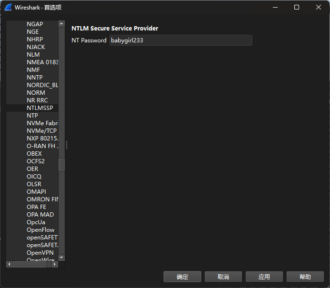Select the NJACK protocol entry
Viewport: 330px width, 288px height.
coord(36,47)
